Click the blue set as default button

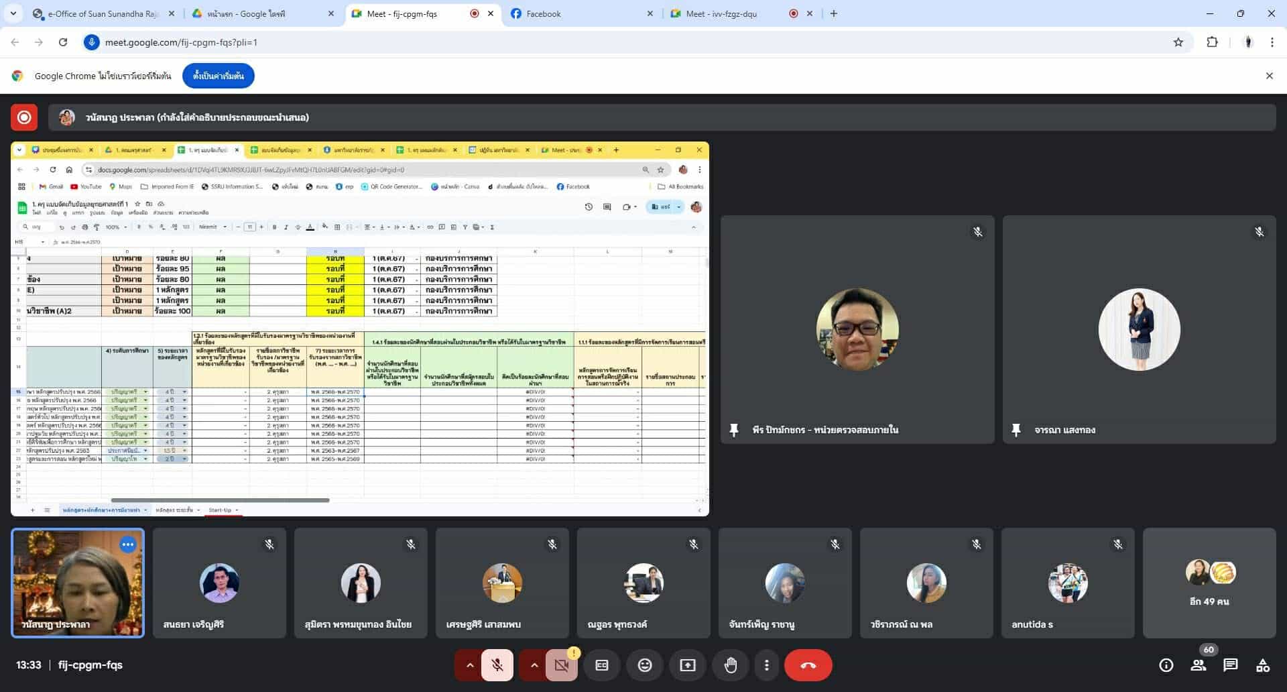(x=218, y=76)
